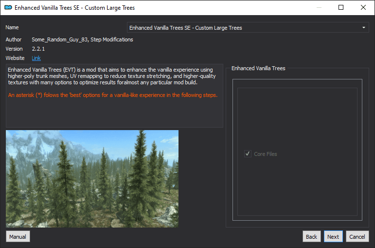Maximize the installer window

[x=341, y=7]
